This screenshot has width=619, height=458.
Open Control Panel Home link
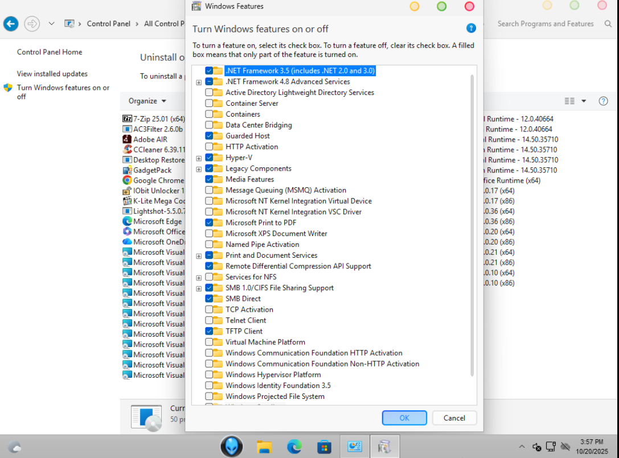tap(50, 52)
